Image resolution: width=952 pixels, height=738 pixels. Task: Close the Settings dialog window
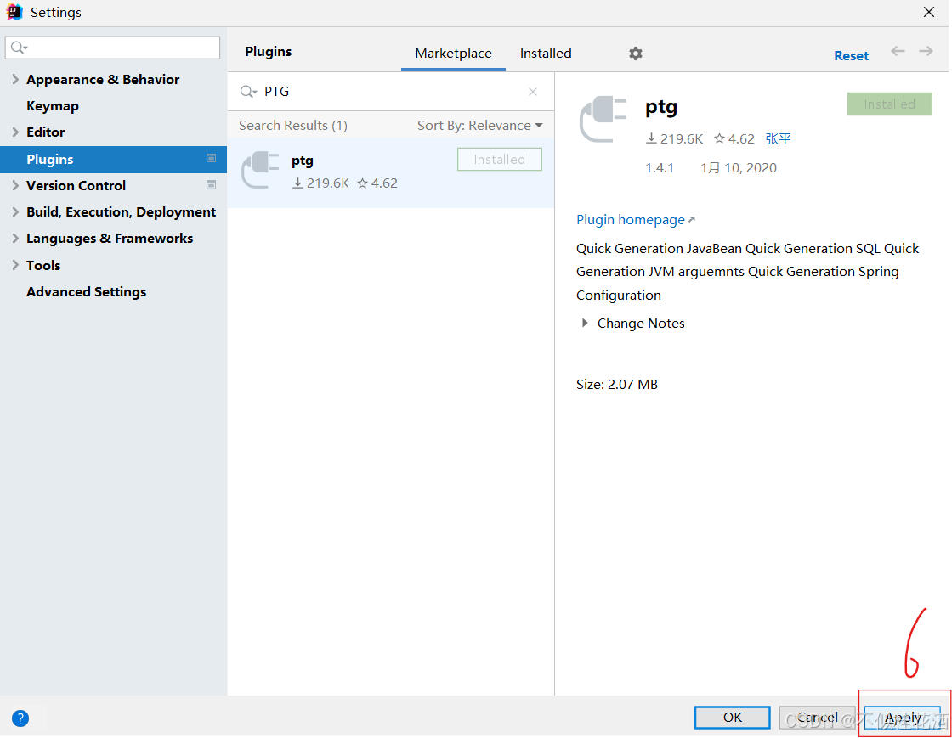(928, 12)
